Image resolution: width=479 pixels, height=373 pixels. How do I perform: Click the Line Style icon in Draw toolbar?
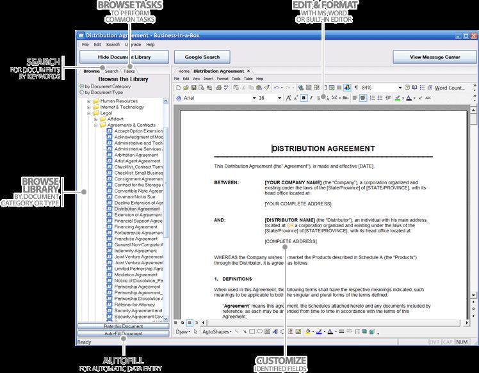341,331
